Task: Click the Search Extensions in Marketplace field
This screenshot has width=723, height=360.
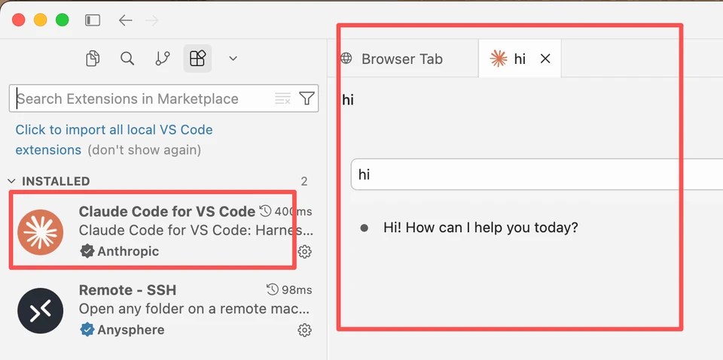Action: 163,98
